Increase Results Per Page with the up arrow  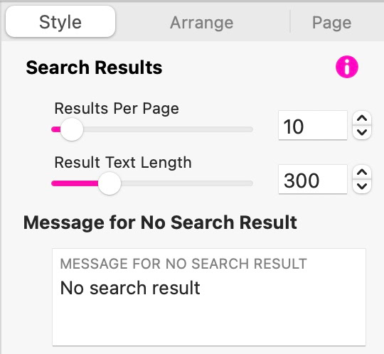click(362, 119)
